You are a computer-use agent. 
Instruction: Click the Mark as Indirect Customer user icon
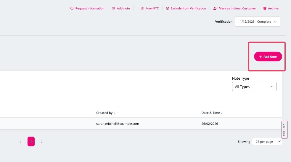click(x=215, y=8)
